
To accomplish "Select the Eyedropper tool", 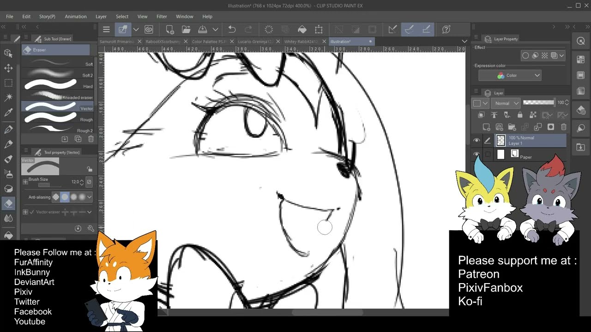I will pyautogui.click(x=8, y=113).
